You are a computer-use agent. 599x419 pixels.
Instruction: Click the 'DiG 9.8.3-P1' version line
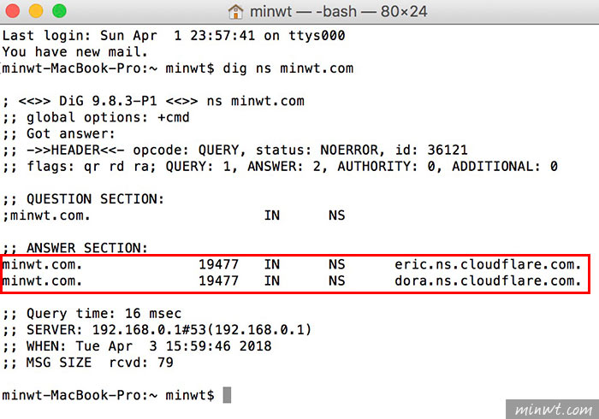pyautogui.click(x=153, y=101)
